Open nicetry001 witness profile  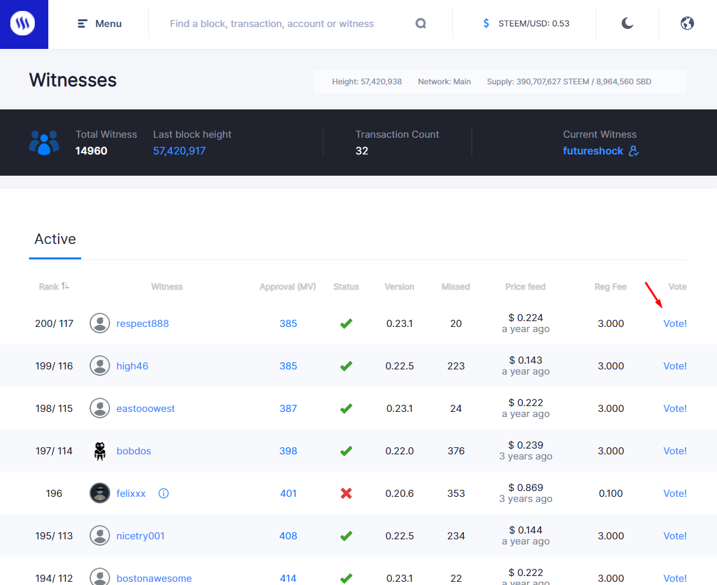point(140,535)
